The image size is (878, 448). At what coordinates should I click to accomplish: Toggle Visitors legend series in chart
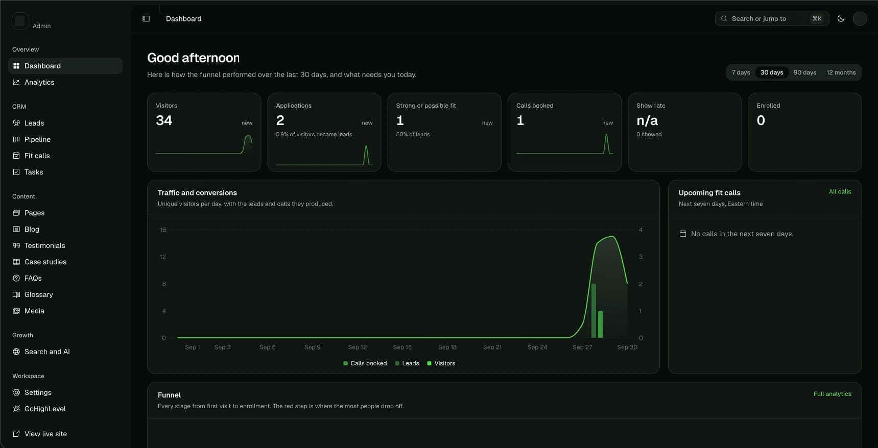pyautogui.click(x=441, y=363)
